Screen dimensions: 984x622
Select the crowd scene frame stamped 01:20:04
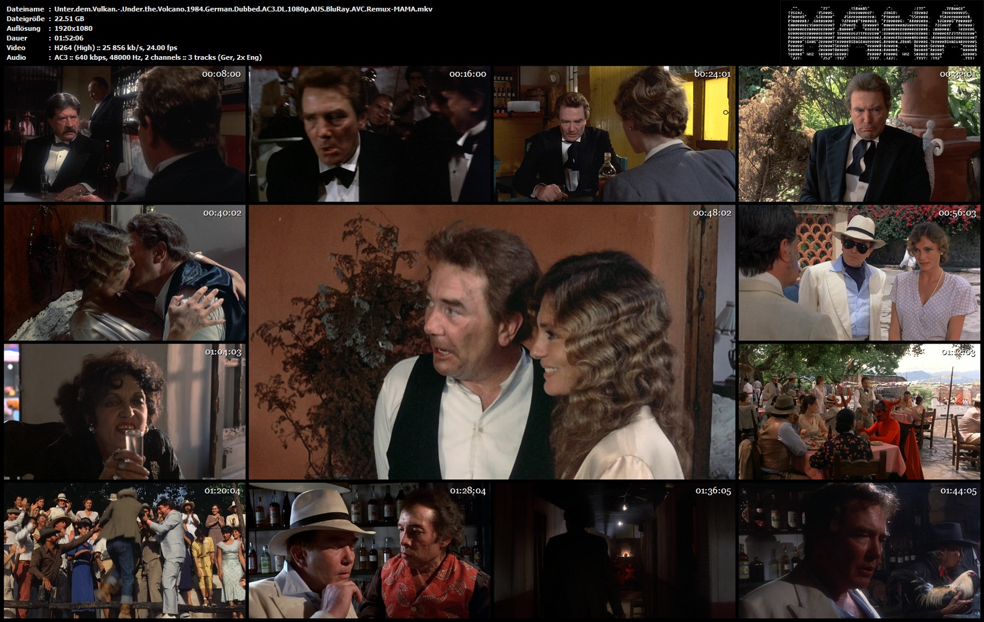click(125, 551)
